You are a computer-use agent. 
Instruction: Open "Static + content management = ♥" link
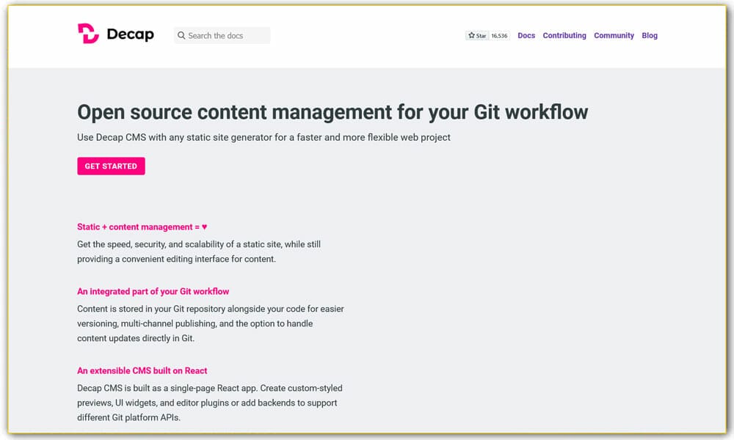[142, 227]
